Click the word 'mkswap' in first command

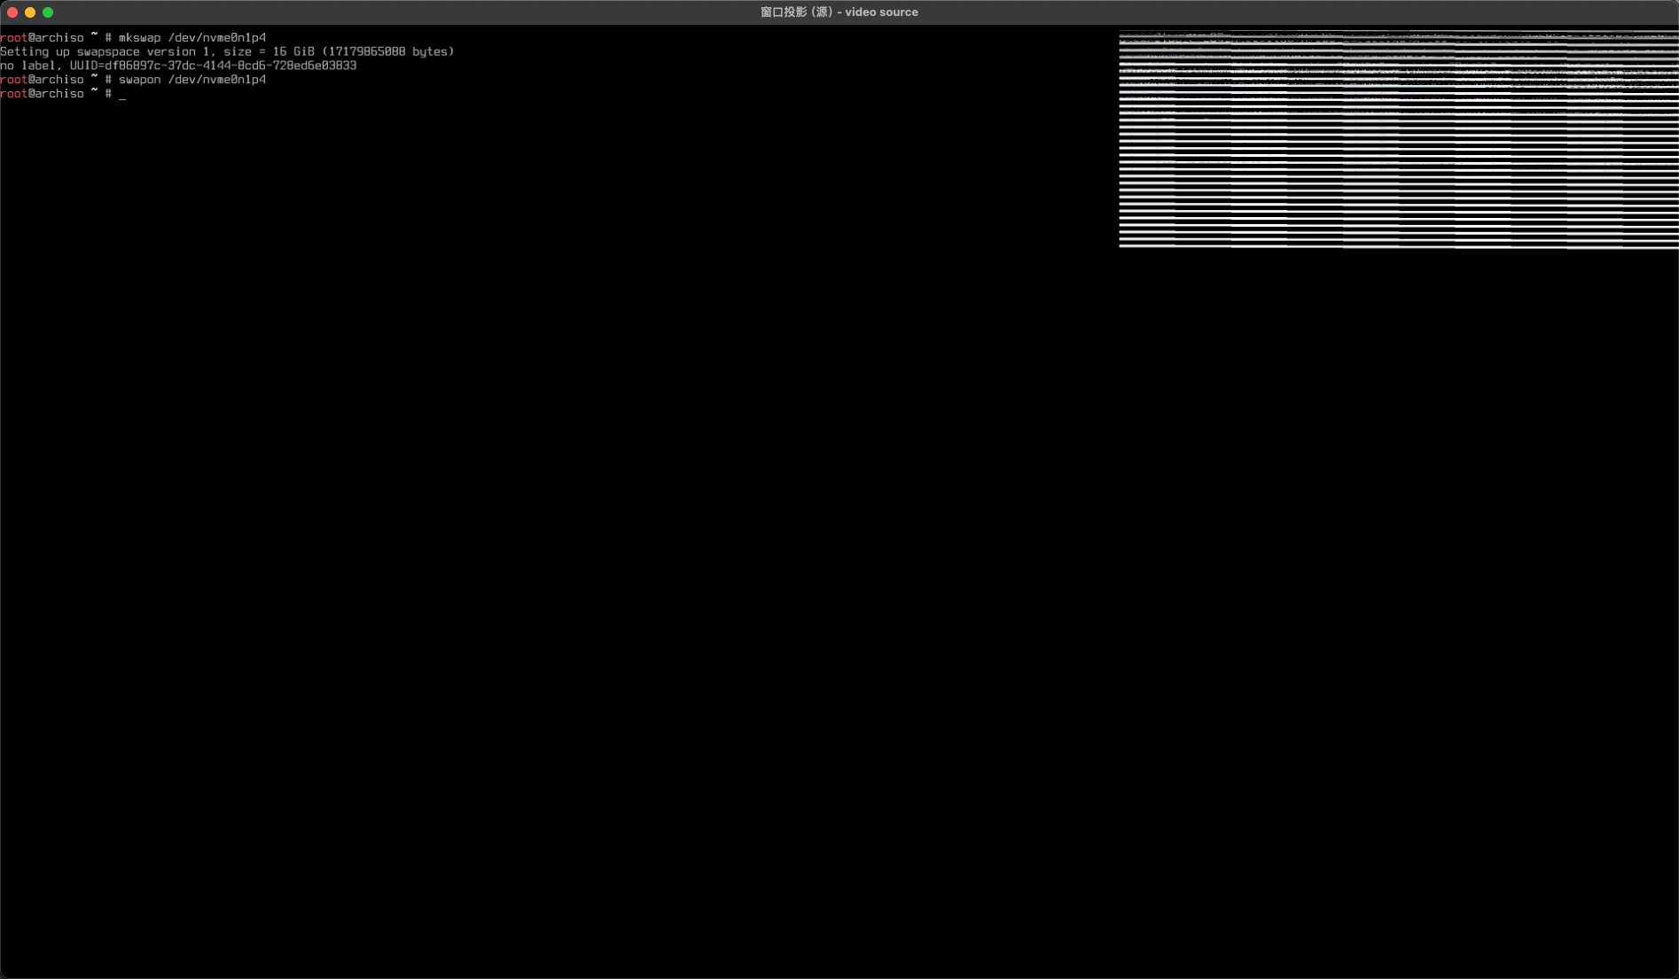[139, 38]
